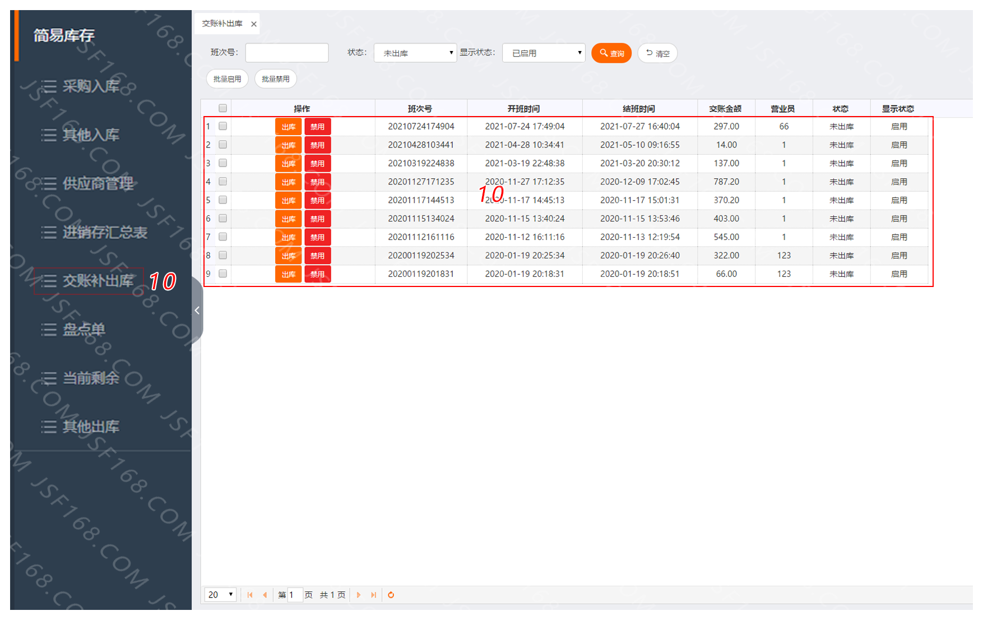Open the 显示状态 dropdown showing 已启用
983x620 pixels.
point(544,53)
